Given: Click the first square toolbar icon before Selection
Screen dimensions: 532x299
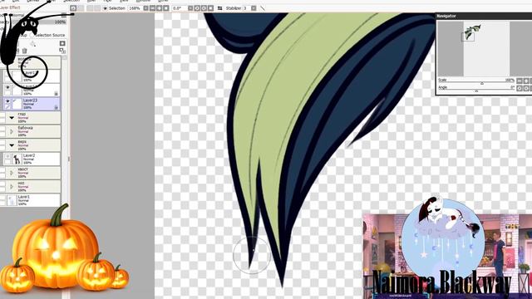Looking at the screenshot, I should click(x=73, y=8).
